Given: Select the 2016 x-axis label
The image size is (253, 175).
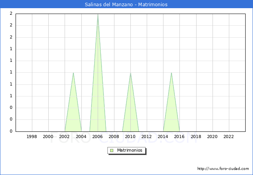Looking at the screenshot, I should (179, 136).
